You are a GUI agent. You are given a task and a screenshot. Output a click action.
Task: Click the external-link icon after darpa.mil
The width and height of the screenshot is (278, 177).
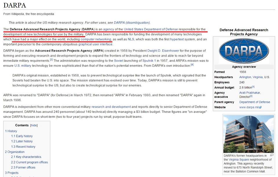[260, 107]
